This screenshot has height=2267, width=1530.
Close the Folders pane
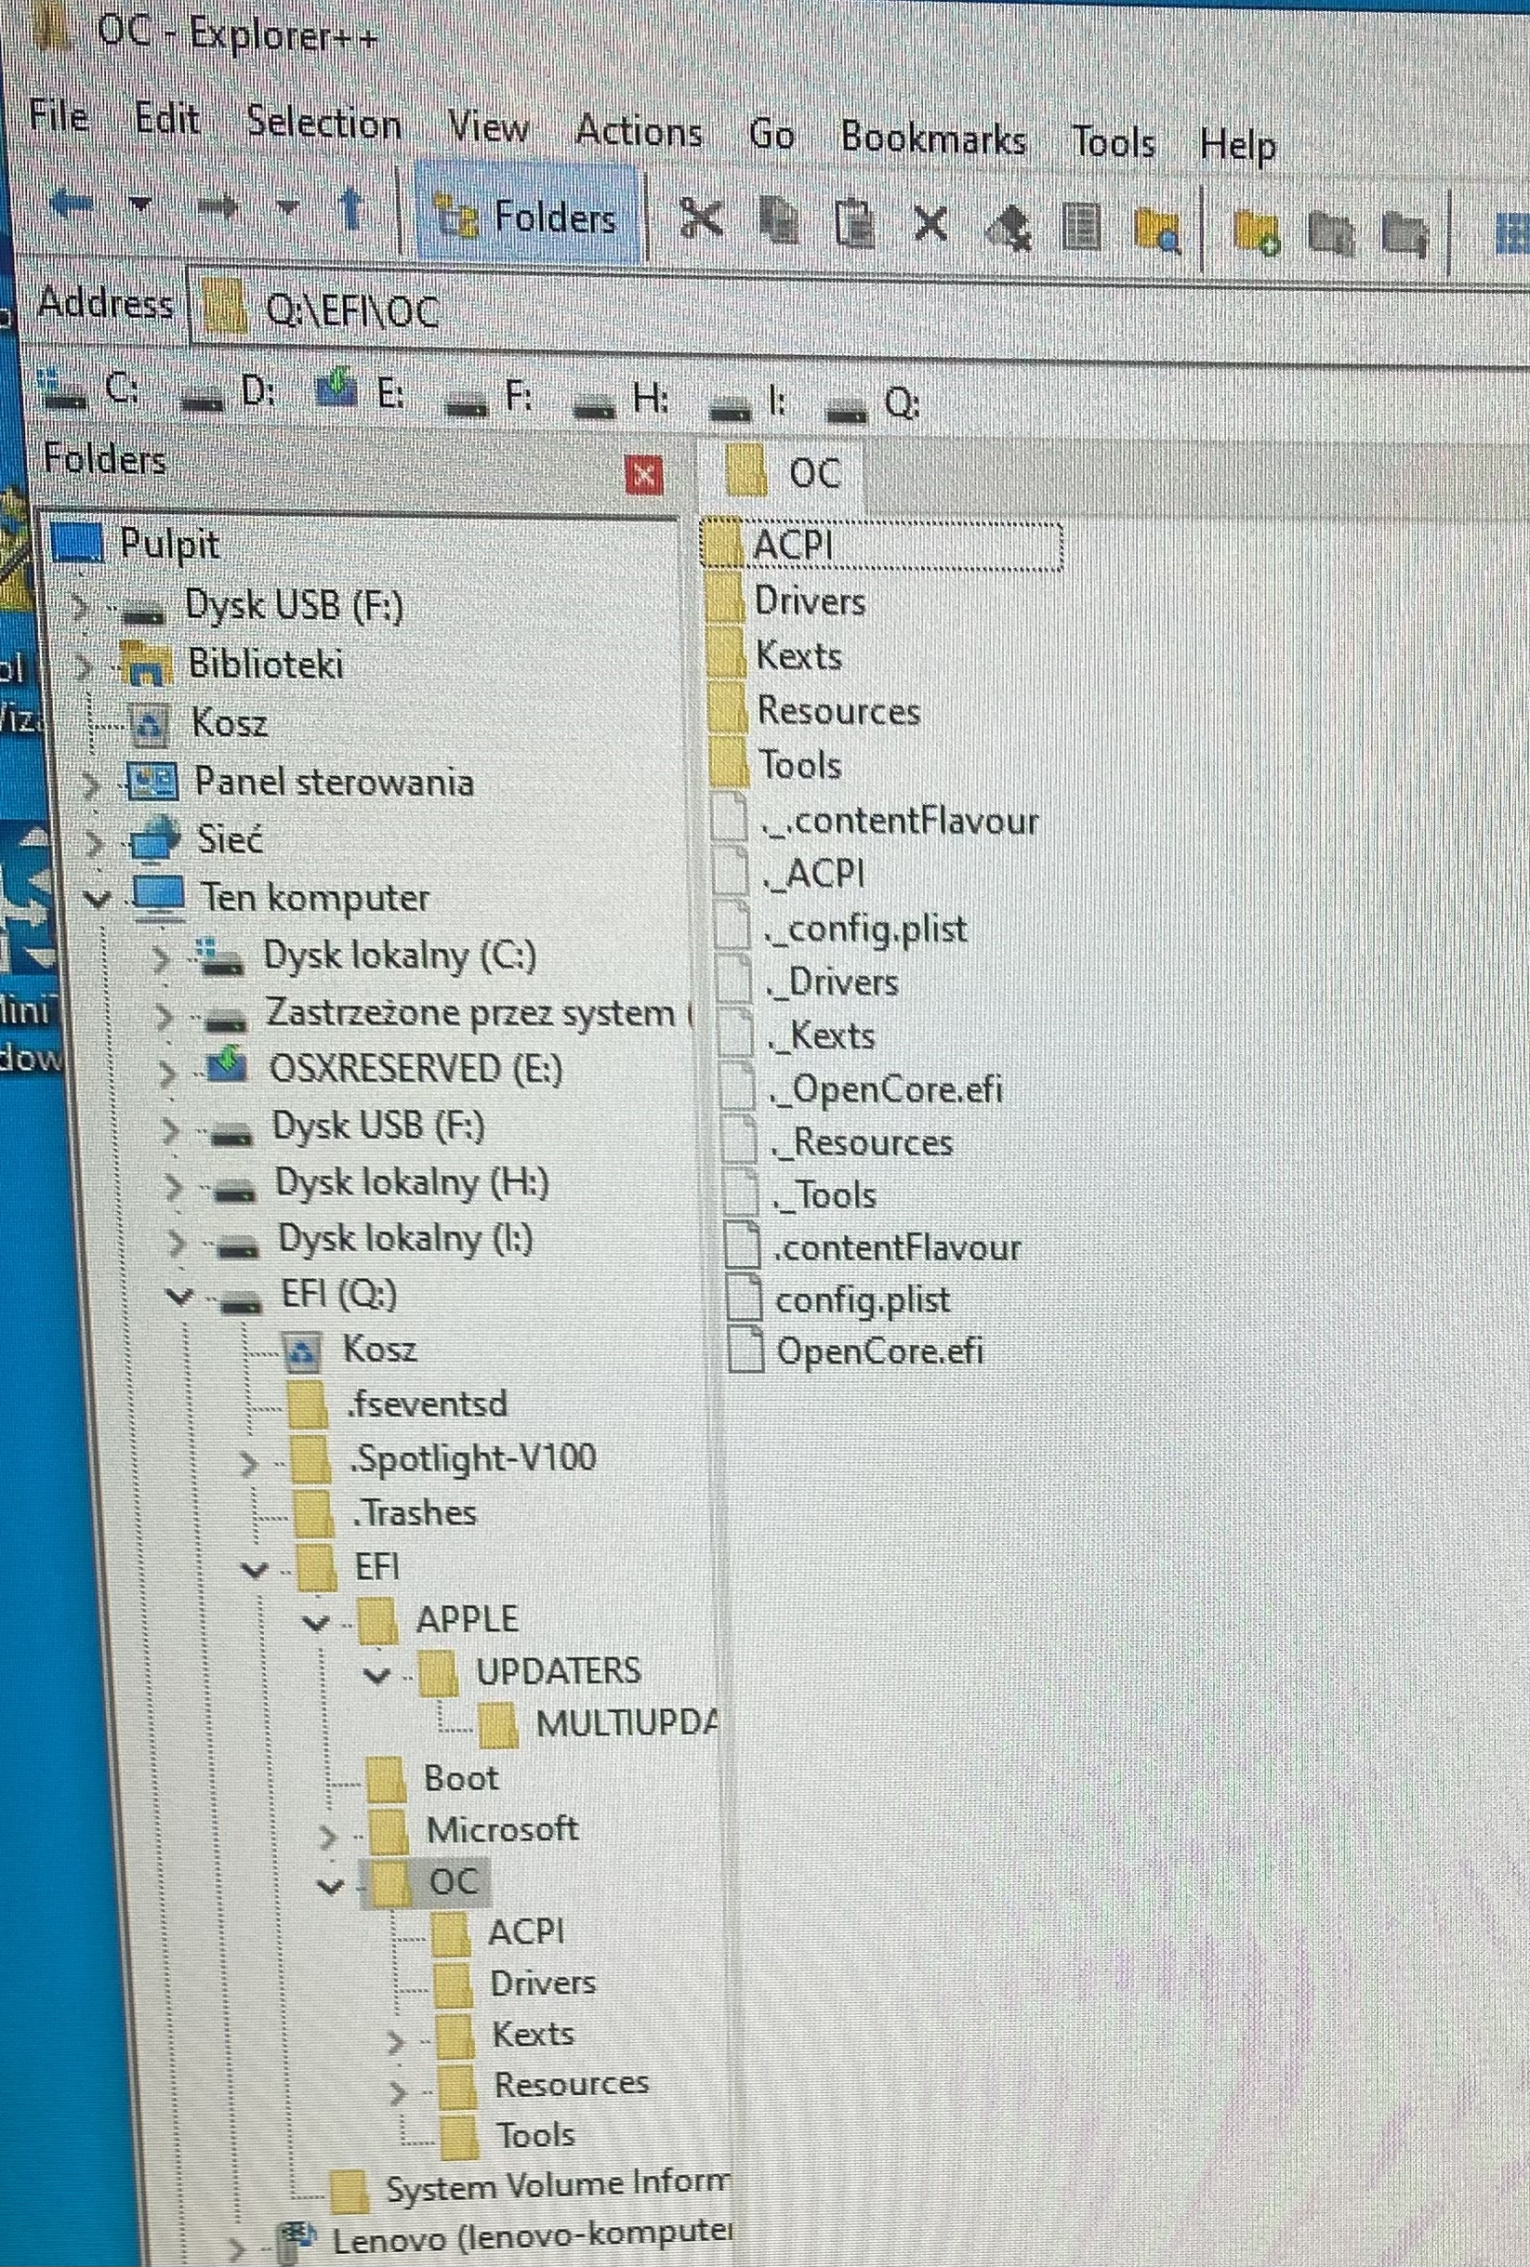click(643, 475)
